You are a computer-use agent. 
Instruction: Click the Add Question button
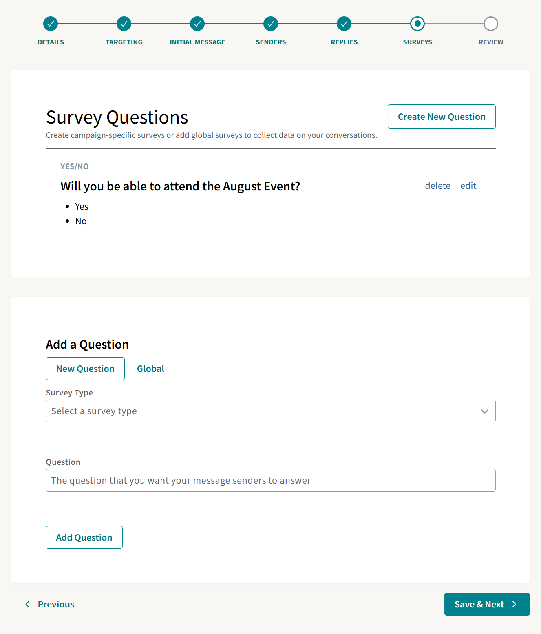(84, 537)
